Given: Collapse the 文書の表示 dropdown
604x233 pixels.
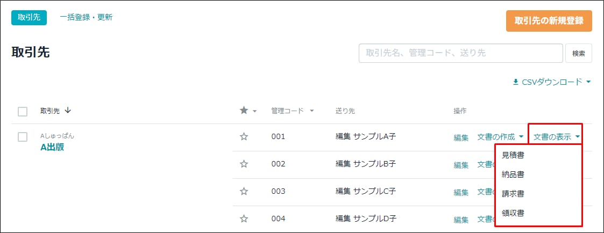Looking at the screenshot, I should click(557, 137).
